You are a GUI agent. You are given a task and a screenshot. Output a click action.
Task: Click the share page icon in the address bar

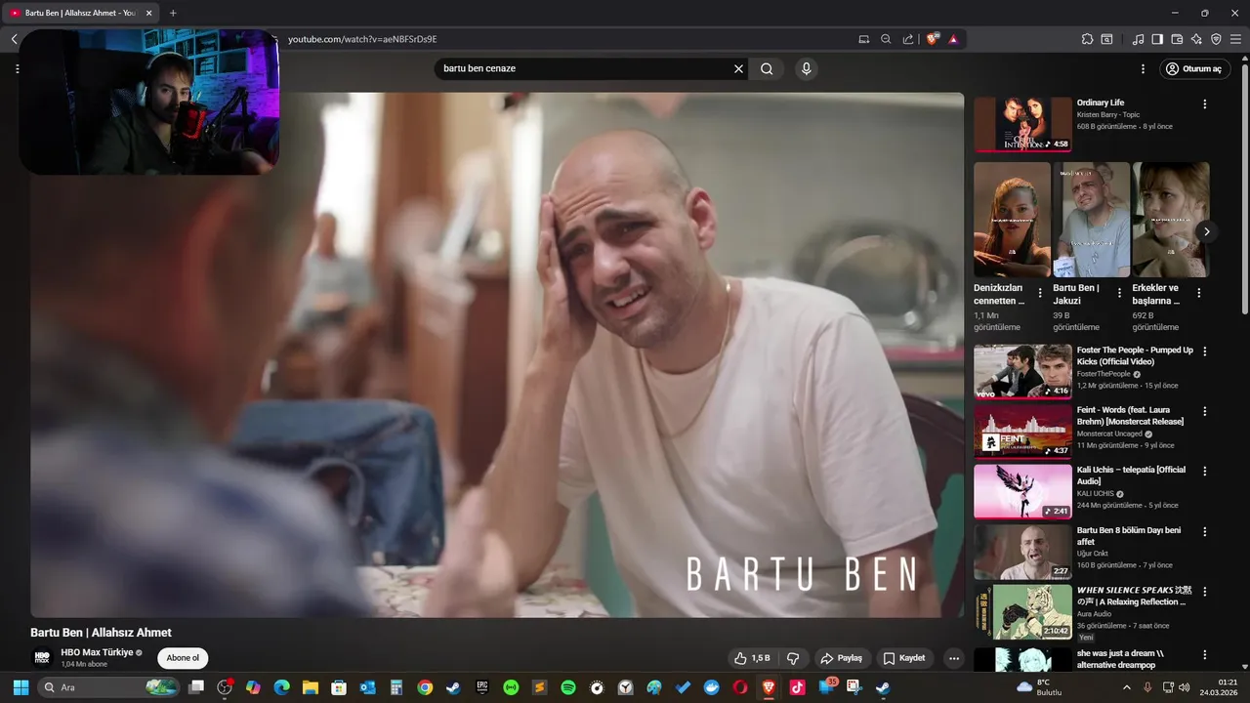908,39
